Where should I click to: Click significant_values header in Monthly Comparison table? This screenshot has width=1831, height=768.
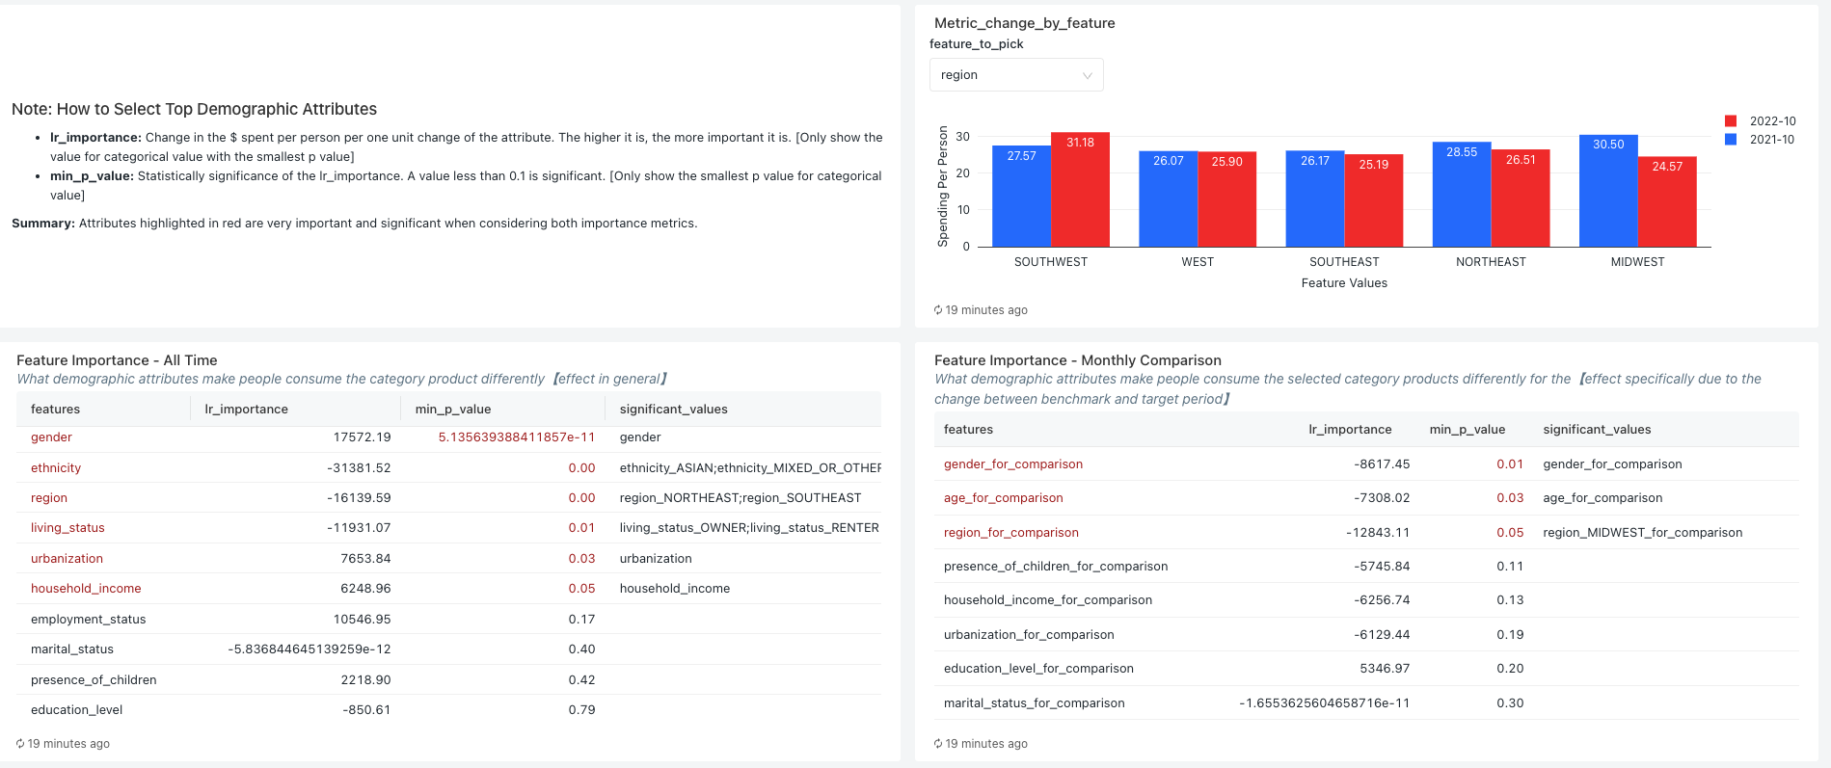point(1597,430)
